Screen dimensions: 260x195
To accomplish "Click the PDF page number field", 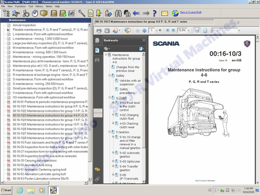I will [152, 30].
